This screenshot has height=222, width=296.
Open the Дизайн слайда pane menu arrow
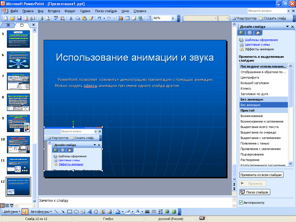287,27
